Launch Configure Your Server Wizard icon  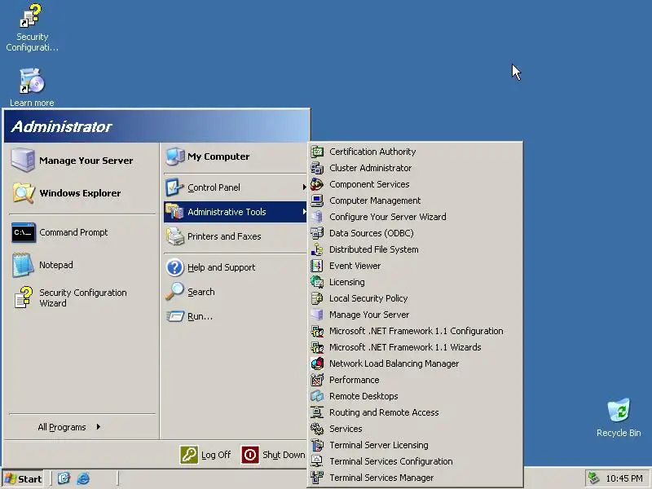(x=317, y=217)
